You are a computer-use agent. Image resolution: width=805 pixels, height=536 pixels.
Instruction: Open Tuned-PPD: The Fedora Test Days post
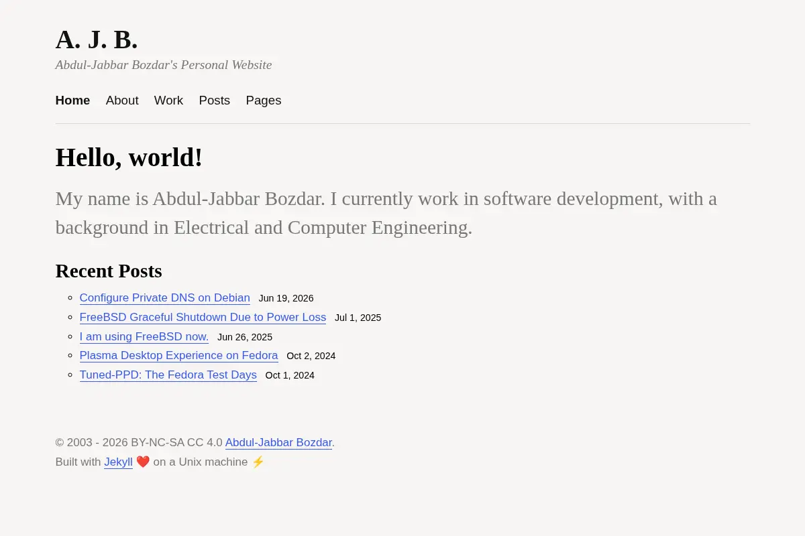[x=168, y=375]
